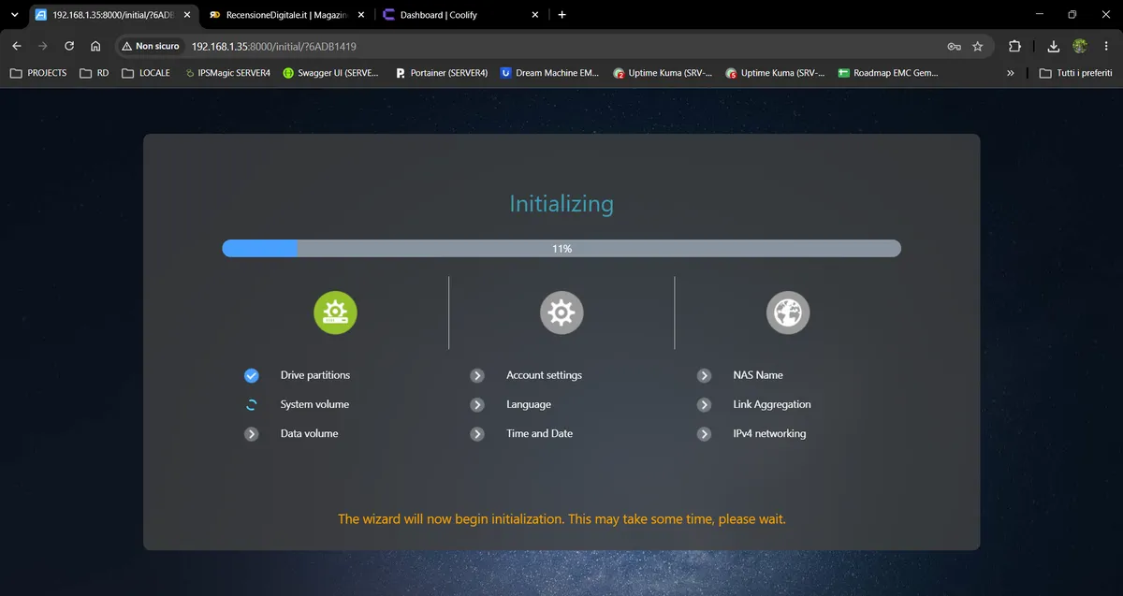
Task: Click the 11% initialization progress bar
Action: [561, 249]
